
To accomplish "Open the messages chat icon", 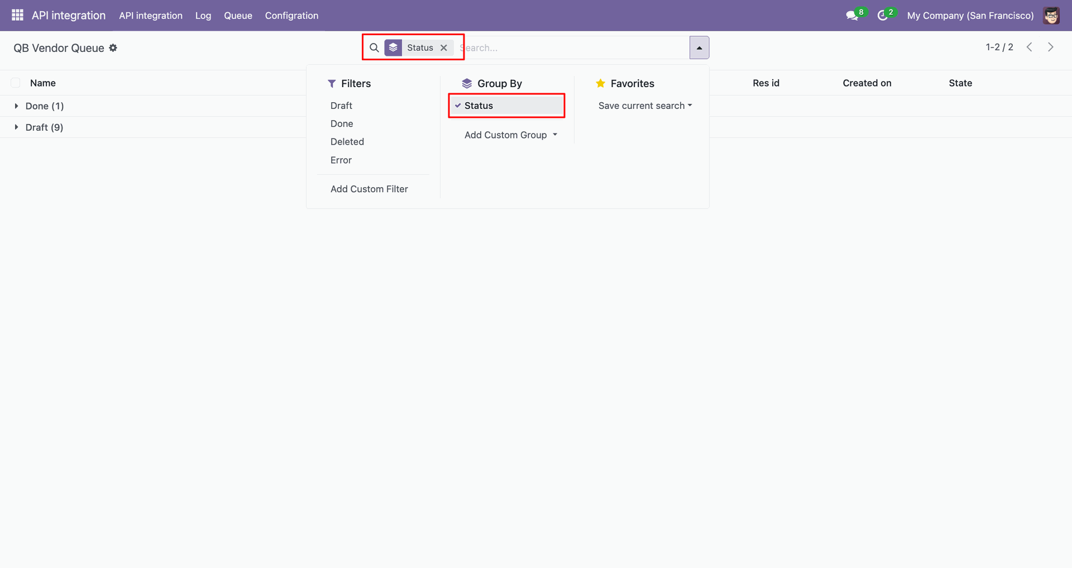I will [852, 16].
